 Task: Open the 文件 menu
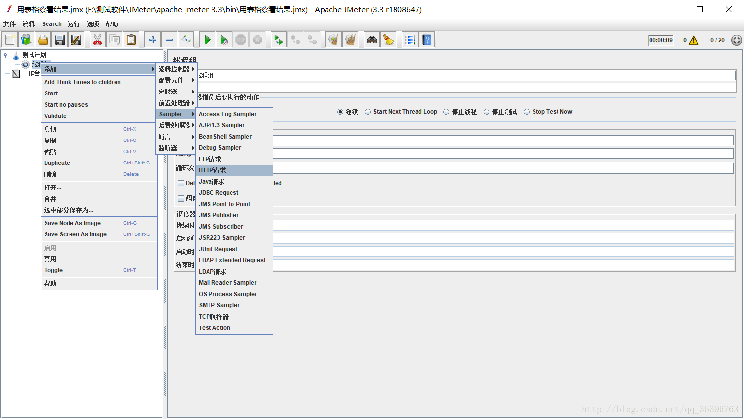pos(10,24)
